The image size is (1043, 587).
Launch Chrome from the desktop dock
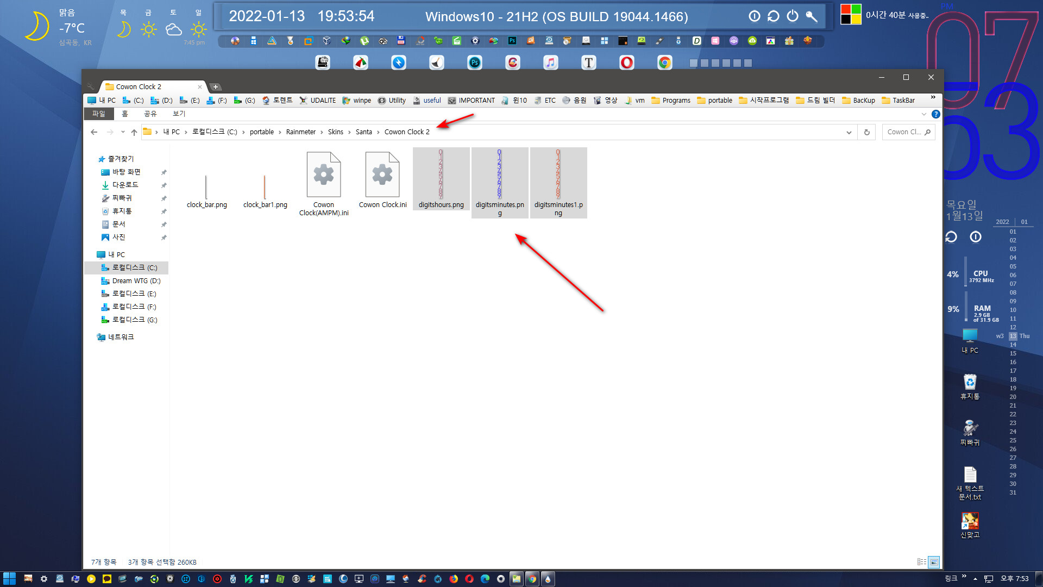point(664,63)
